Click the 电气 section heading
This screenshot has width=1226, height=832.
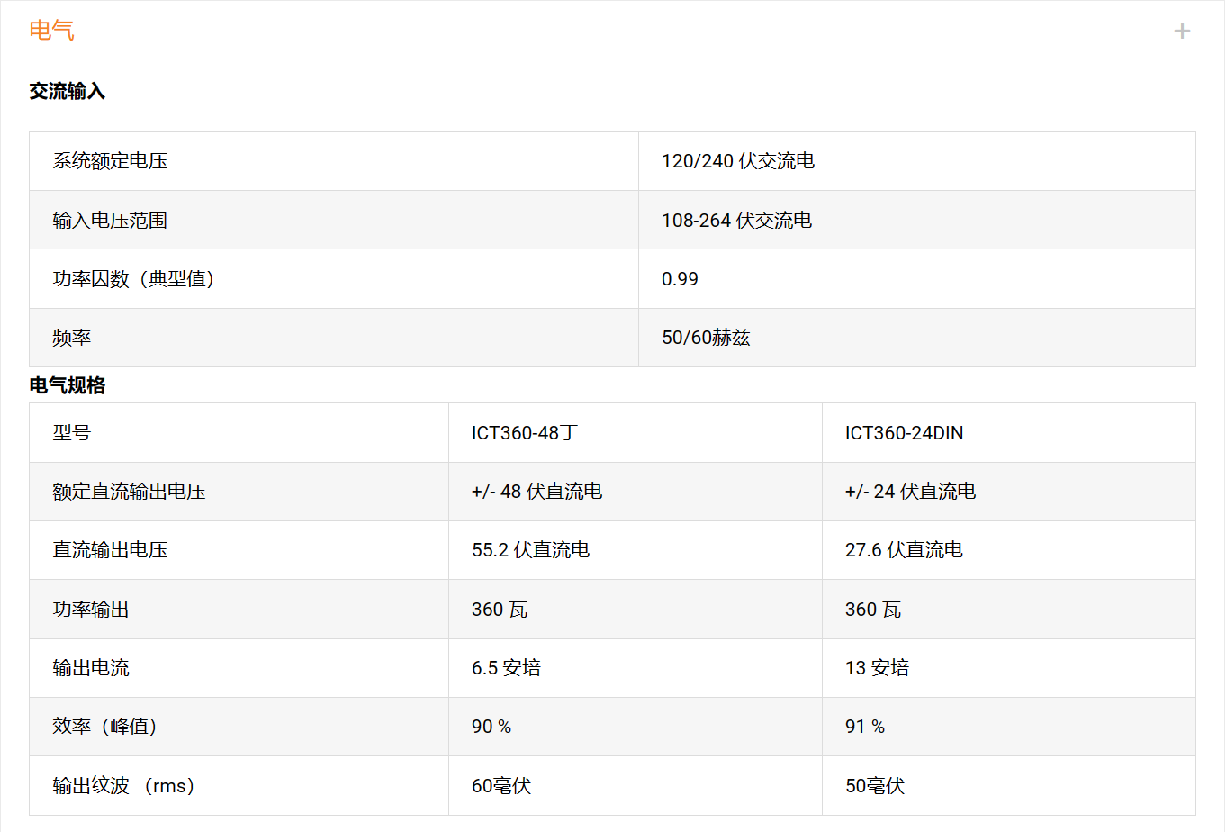point(51,31)
